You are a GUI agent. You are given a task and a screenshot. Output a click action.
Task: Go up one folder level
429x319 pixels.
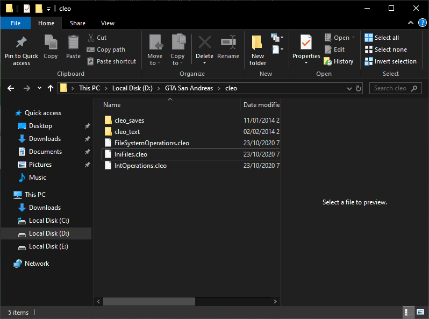pos(51,88)
